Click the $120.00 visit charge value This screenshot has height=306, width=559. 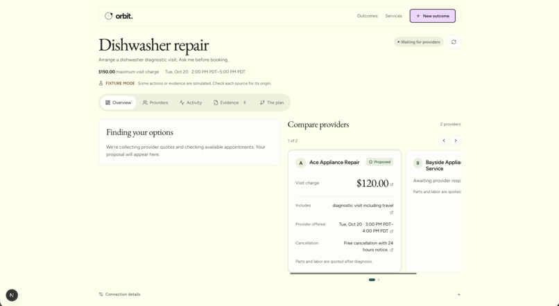(x=372, y=183)
